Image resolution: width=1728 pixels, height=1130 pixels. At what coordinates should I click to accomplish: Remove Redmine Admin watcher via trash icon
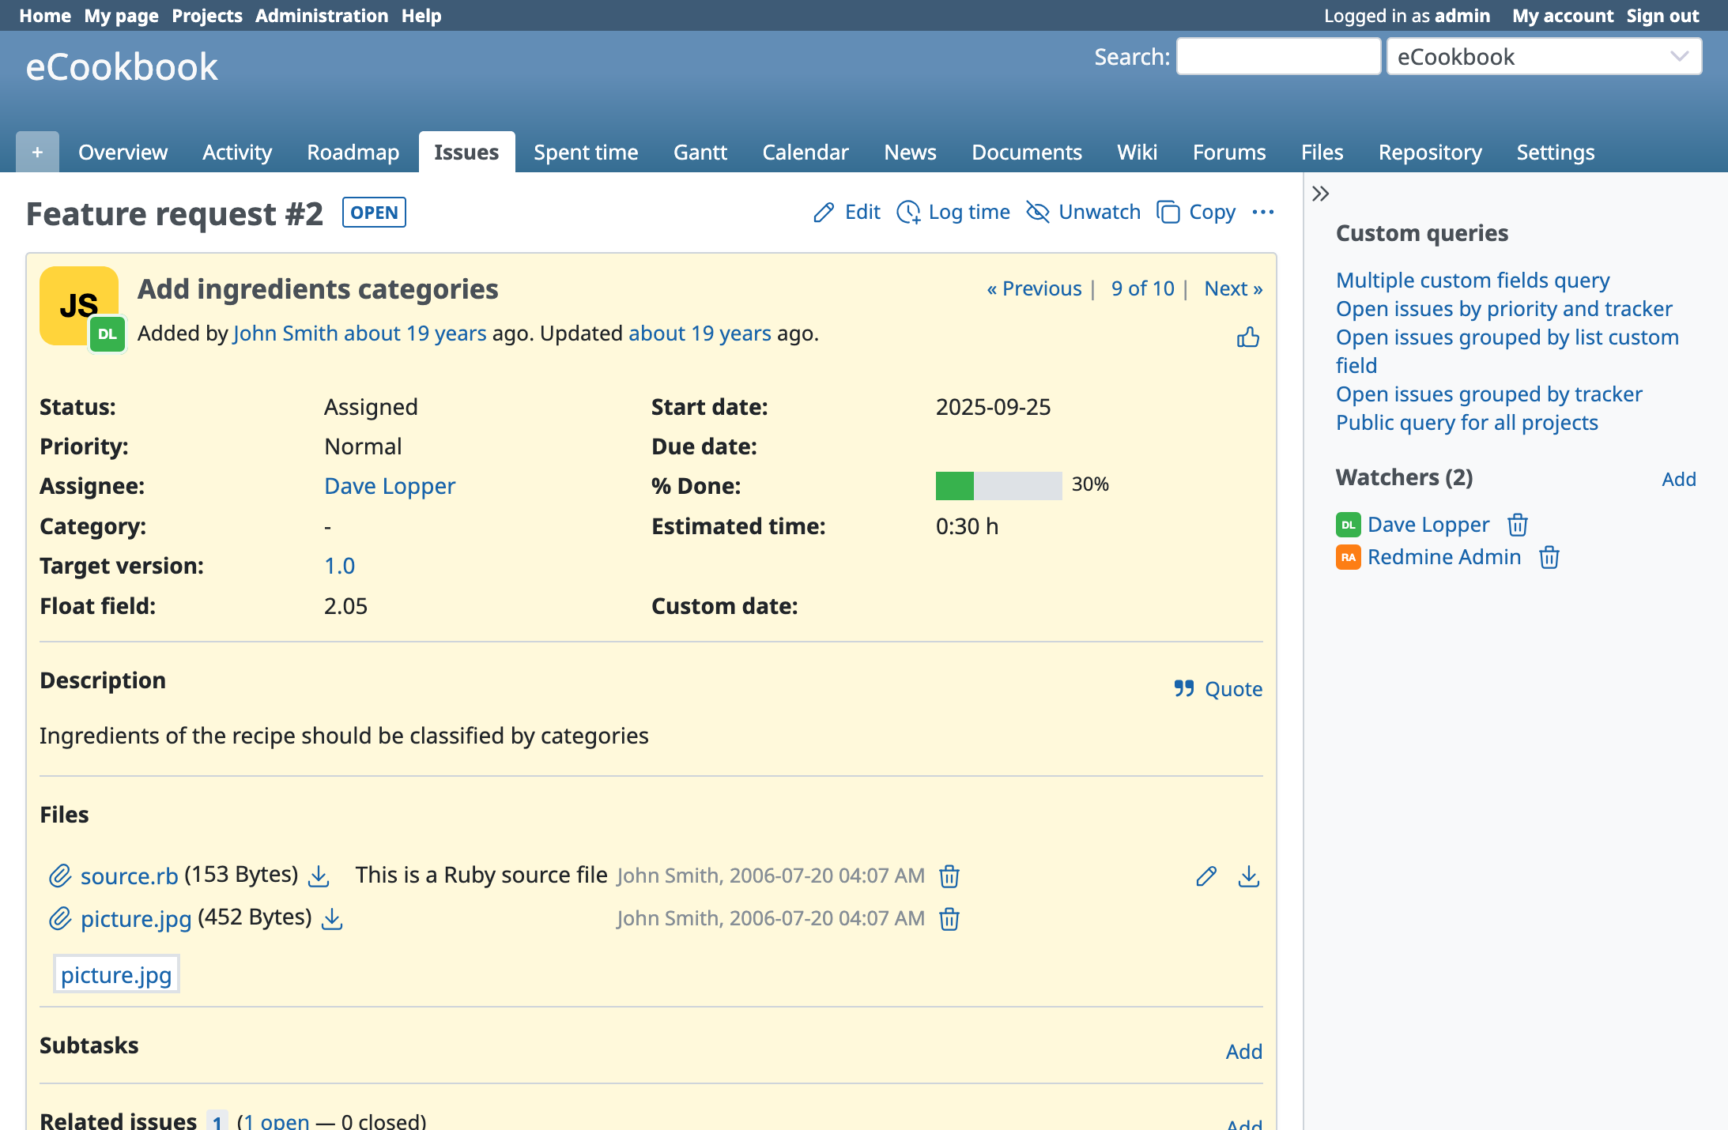point(1549,557)
